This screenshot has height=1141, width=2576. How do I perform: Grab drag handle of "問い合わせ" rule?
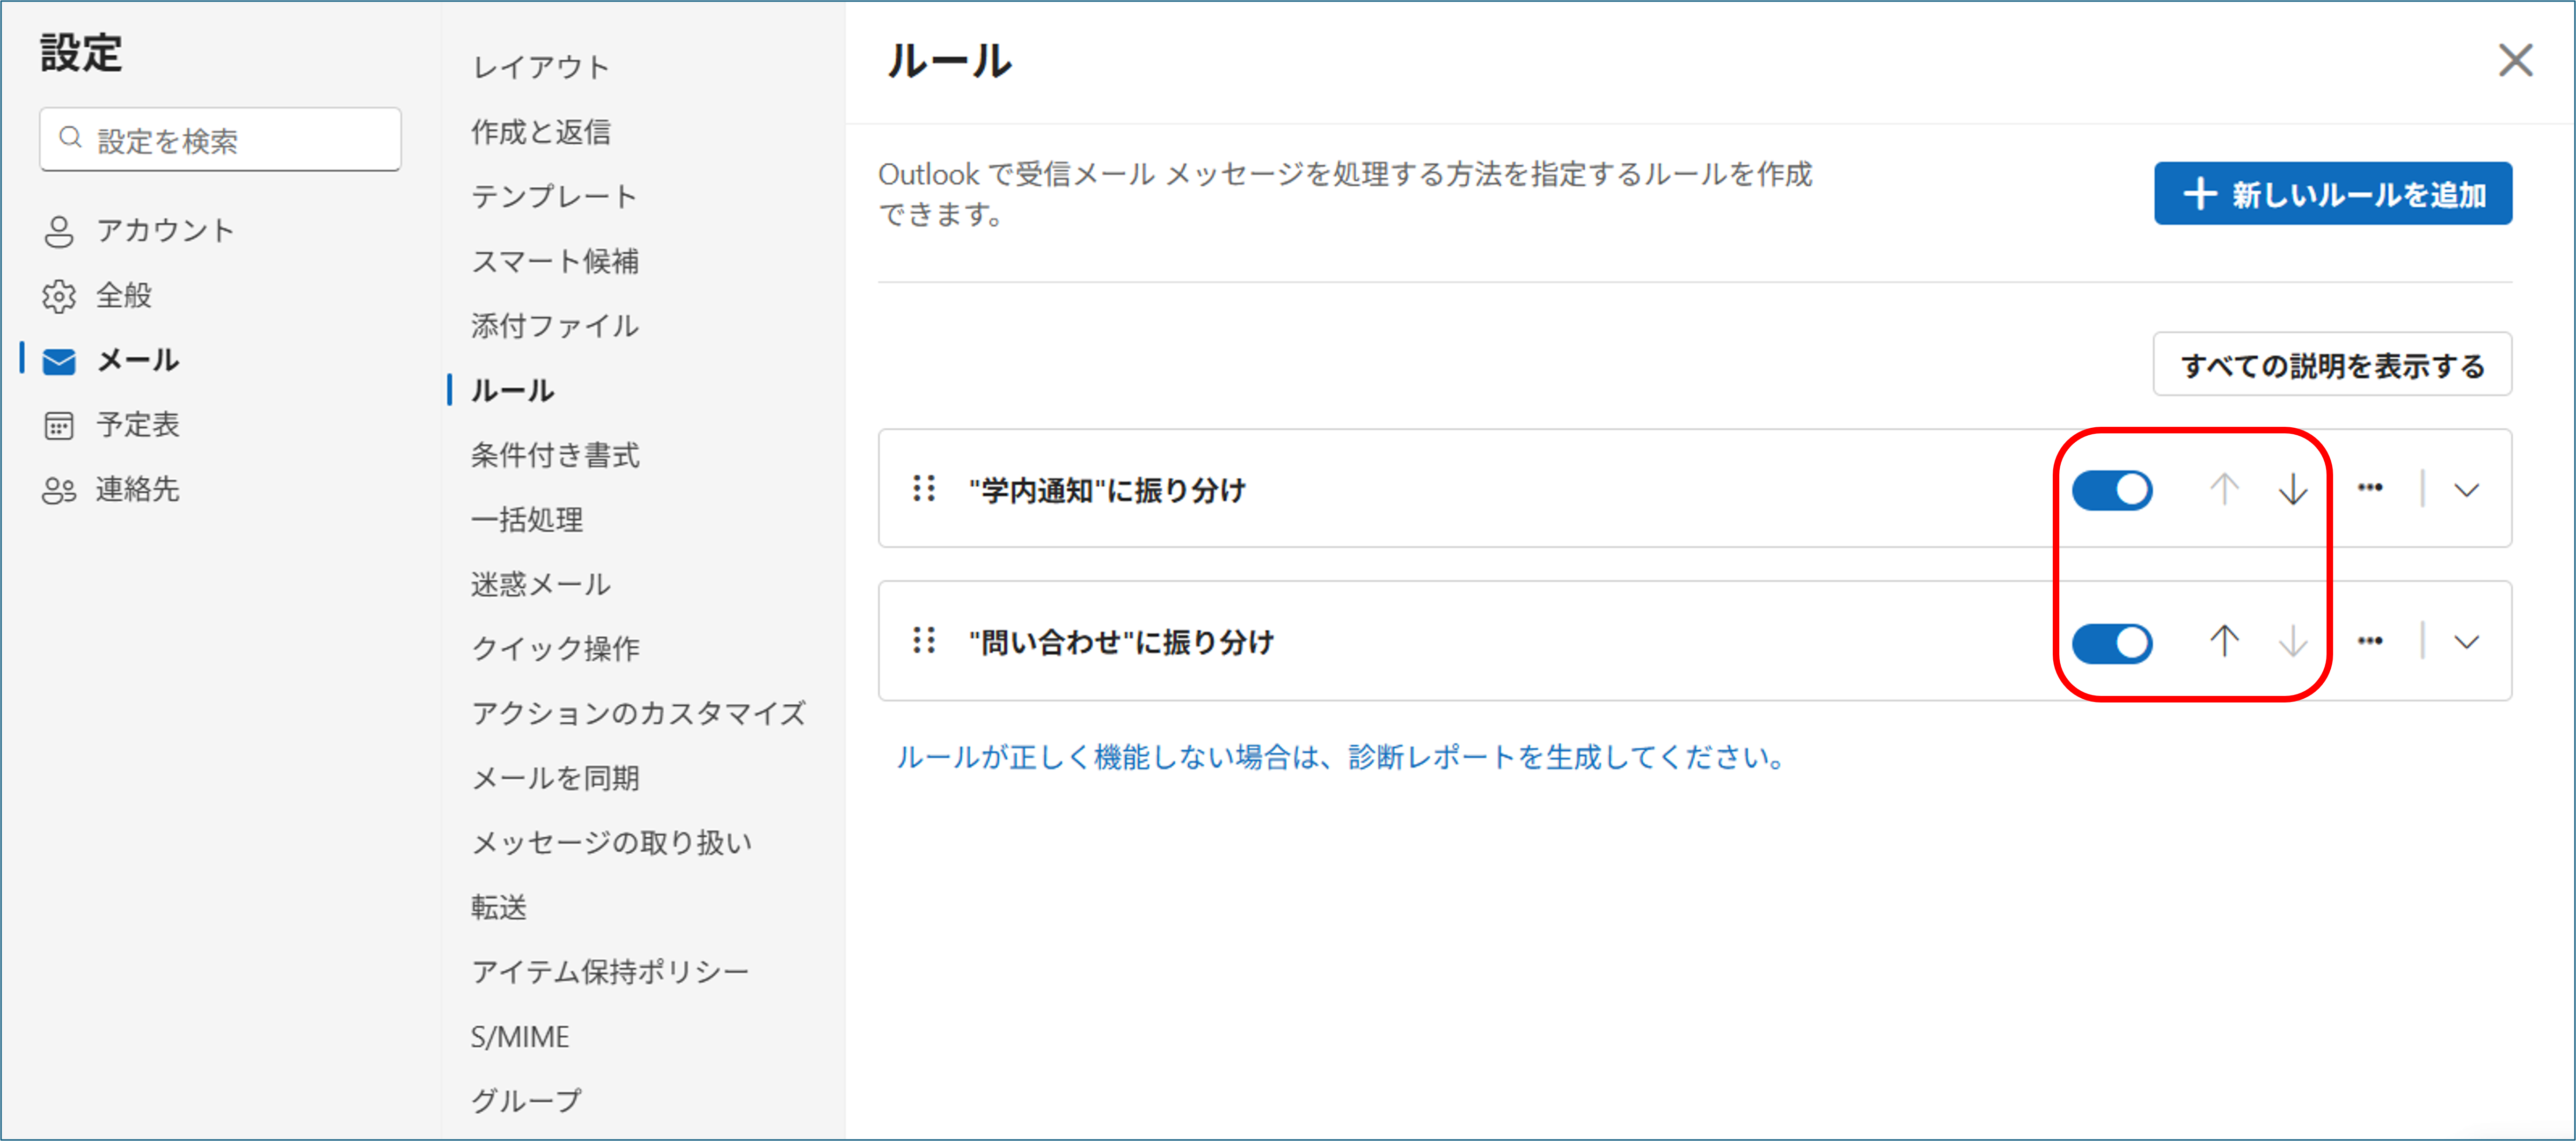click(x=924, y=640)
